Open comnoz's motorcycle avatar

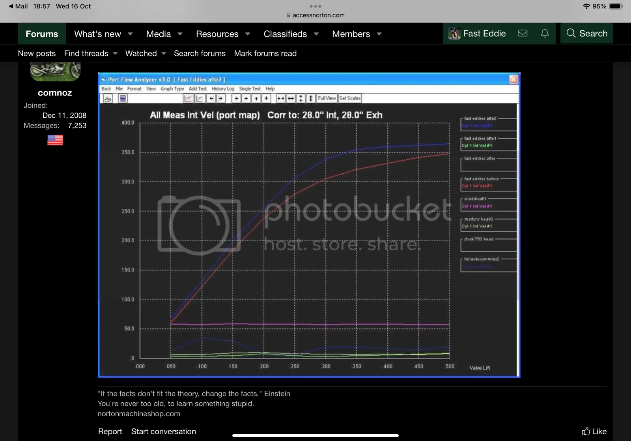point(55,71)
